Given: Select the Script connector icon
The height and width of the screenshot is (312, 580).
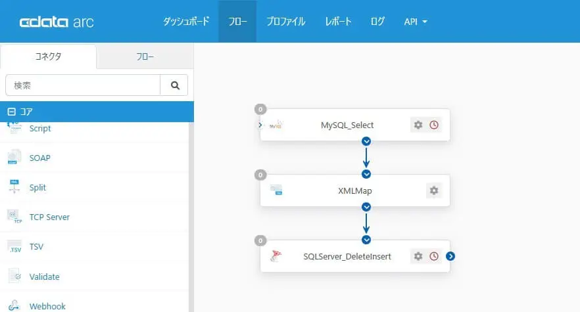Looking at the screenshot, I should 14,128.
